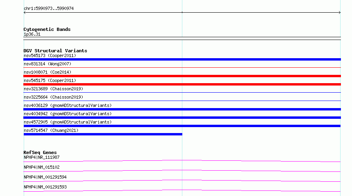Open nsv4036129 gnomAD variant label
Image resolution: width=352 pixels, height=196 pixels.
68,105
